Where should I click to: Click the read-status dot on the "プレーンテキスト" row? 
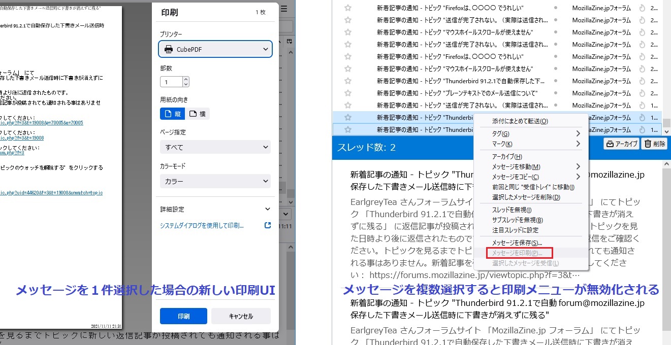555,93
